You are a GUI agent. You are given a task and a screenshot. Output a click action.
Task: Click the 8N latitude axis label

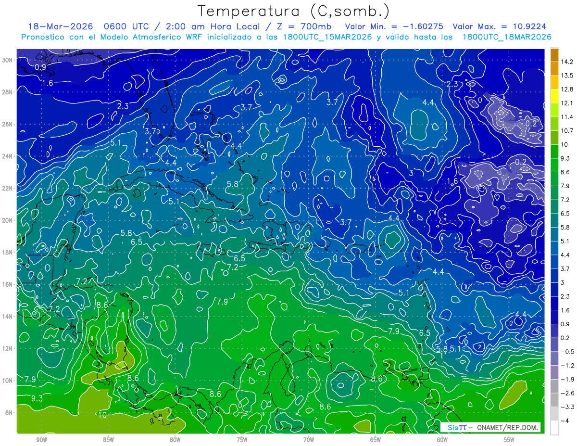10,412
